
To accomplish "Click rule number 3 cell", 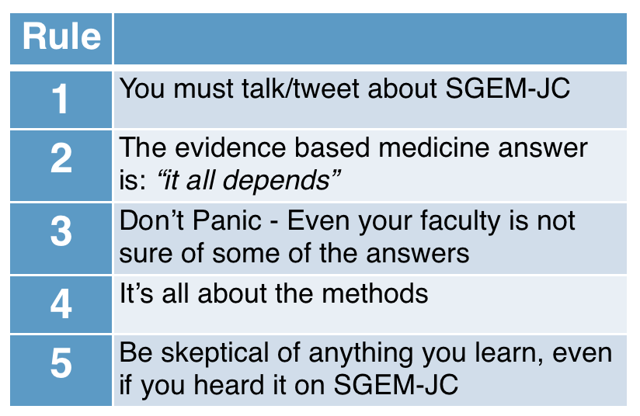I will 61,238.
